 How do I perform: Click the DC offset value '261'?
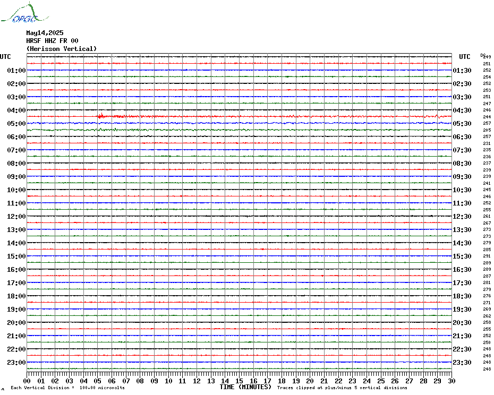click(x=487, y=217)
